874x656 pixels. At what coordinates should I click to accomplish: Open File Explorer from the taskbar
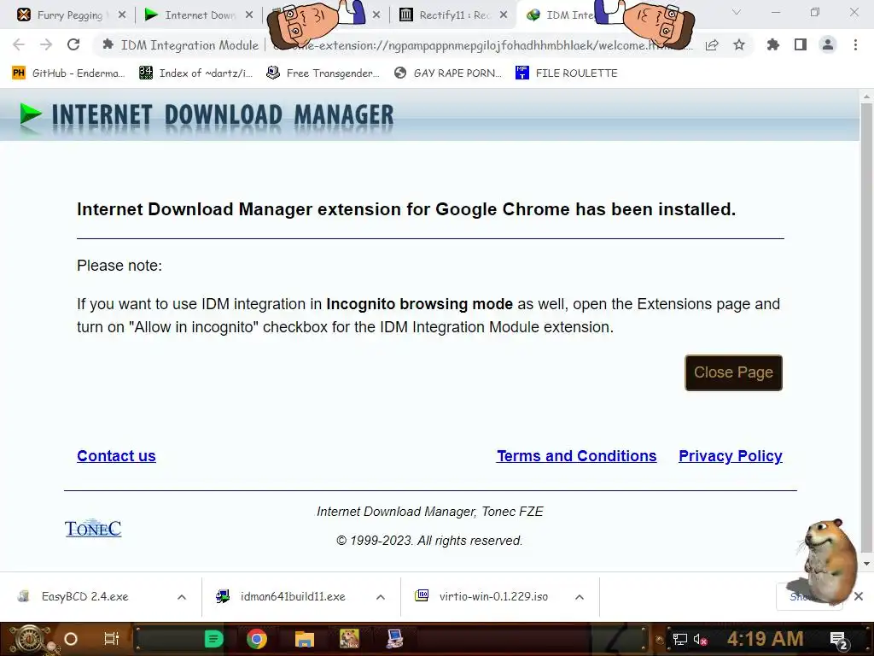pos(305,639)
